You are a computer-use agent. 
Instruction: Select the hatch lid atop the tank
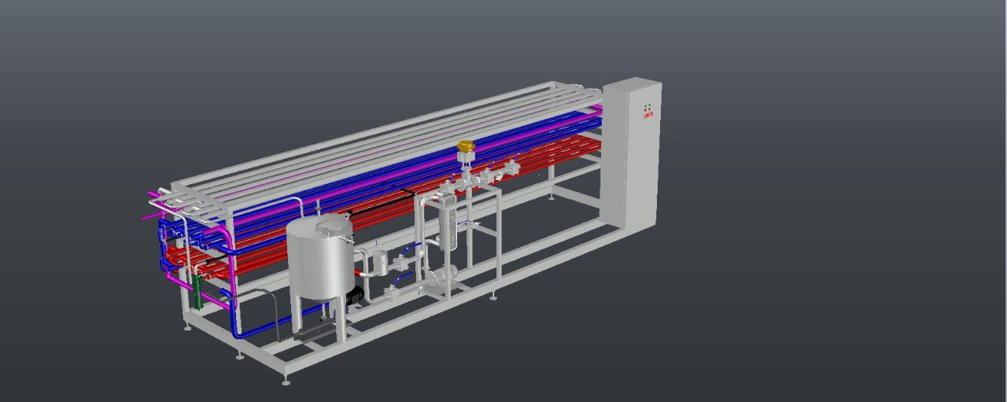pyautogui.click(x=334, y=224)
